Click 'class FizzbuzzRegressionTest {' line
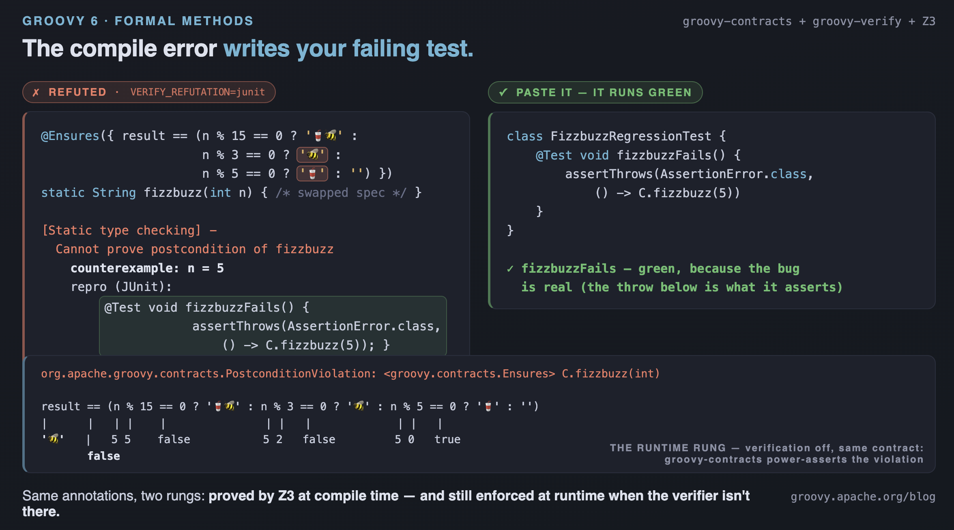This screenshot has height=530, width=954. click(x=617, y=136)
